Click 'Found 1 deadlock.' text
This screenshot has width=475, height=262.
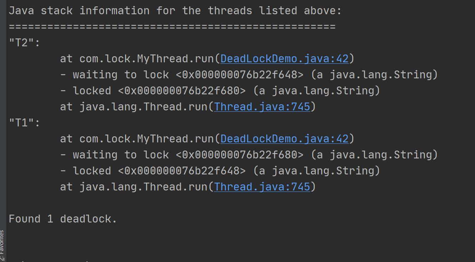tap(63, 219)
